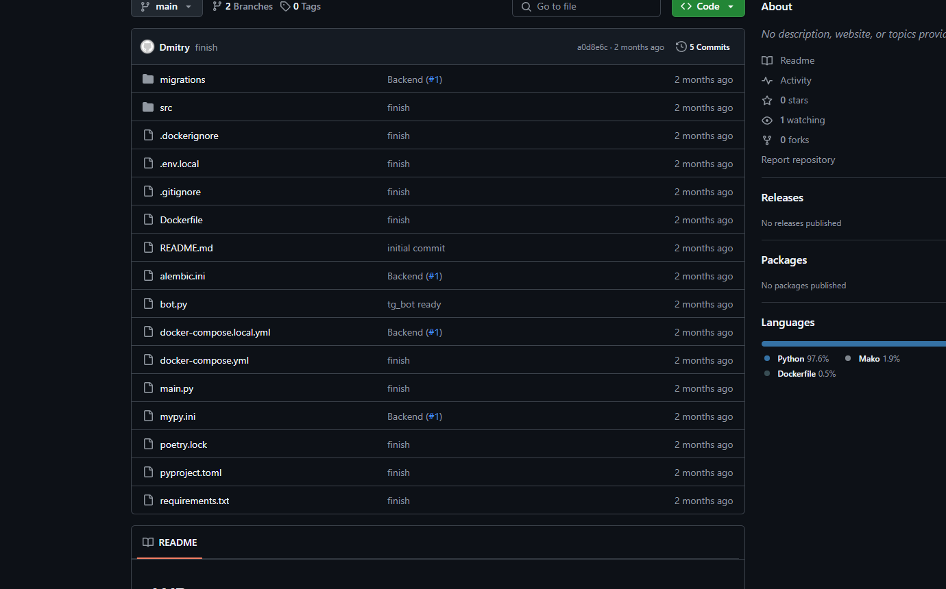946x589 pixels.
Task: Click the Mako 1.9% language entry
Action: [873, 358]
